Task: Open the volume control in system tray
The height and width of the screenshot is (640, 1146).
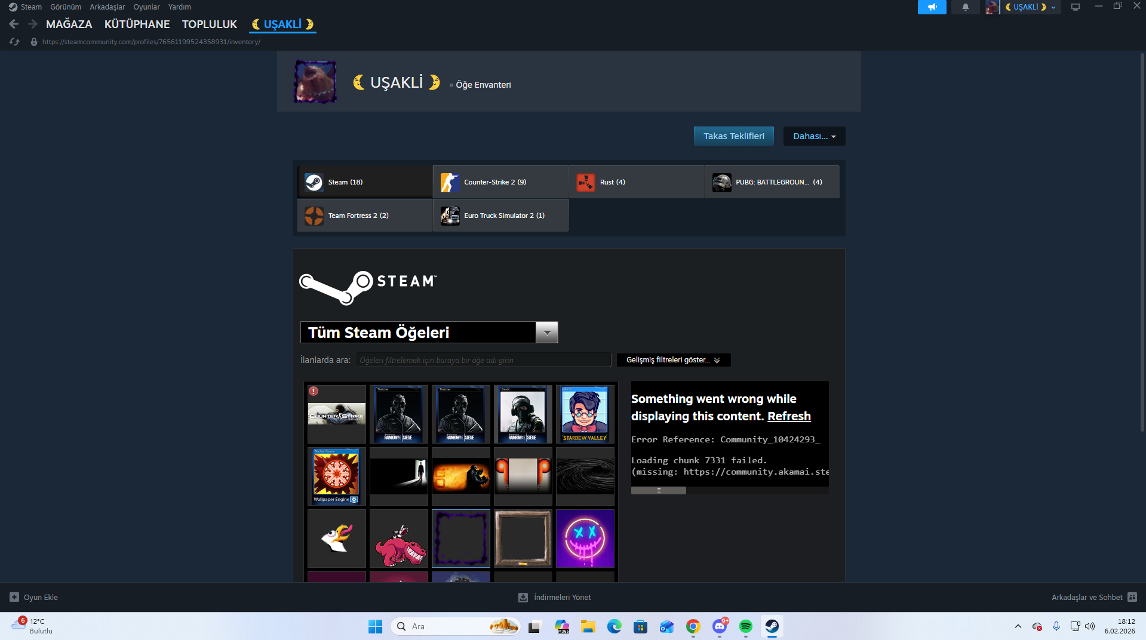Action: 1090,626
